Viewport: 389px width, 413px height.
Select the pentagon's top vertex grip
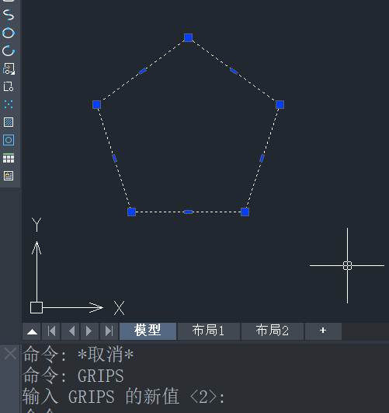pos(189,37)
